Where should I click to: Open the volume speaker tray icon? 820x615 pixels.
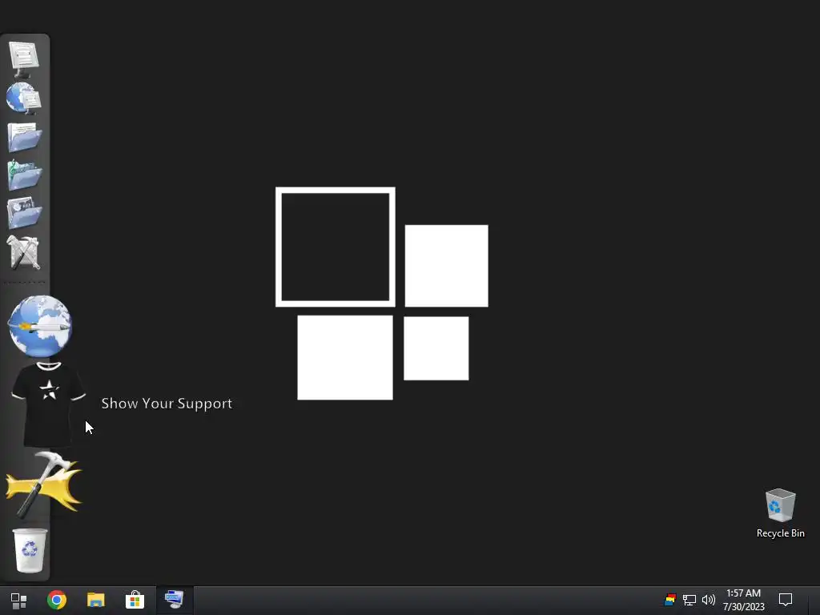coord(709,600)
